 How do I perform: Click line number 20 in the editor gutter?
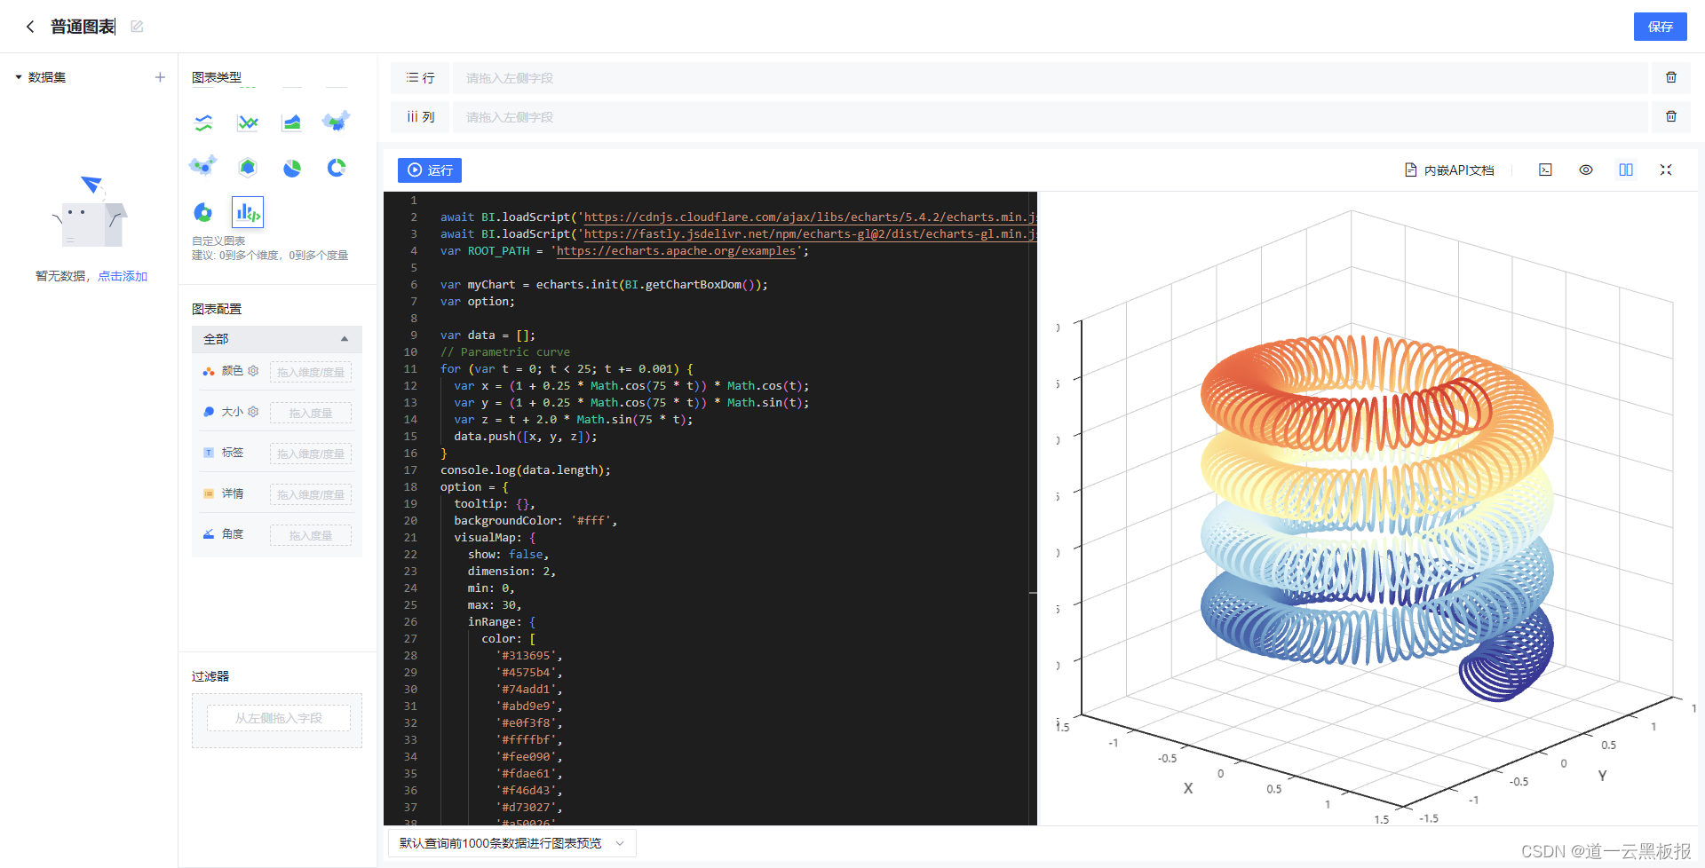[x=410, y=520]
